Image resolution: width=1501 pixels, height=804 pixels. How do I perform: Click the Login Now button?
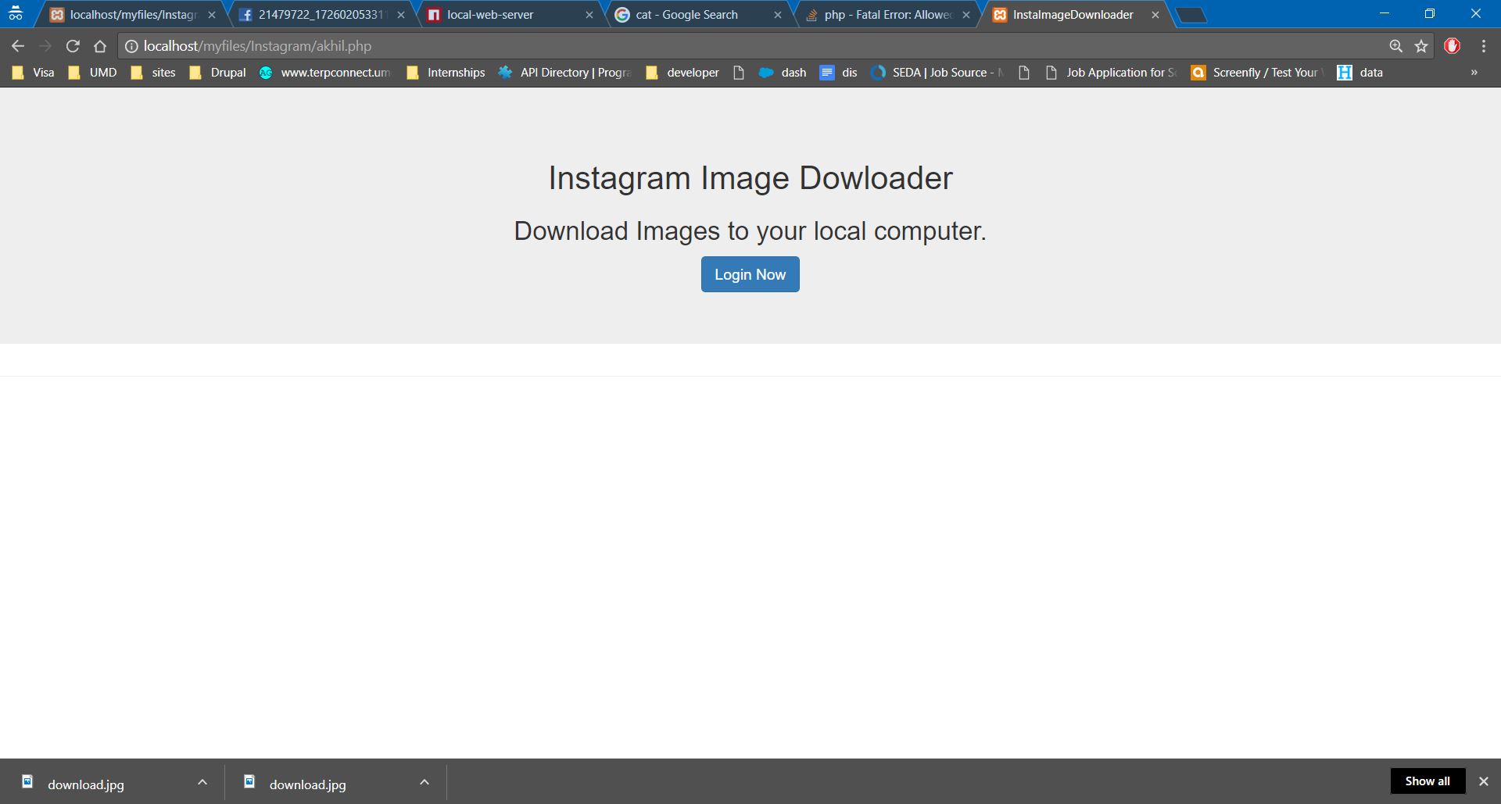750,274
